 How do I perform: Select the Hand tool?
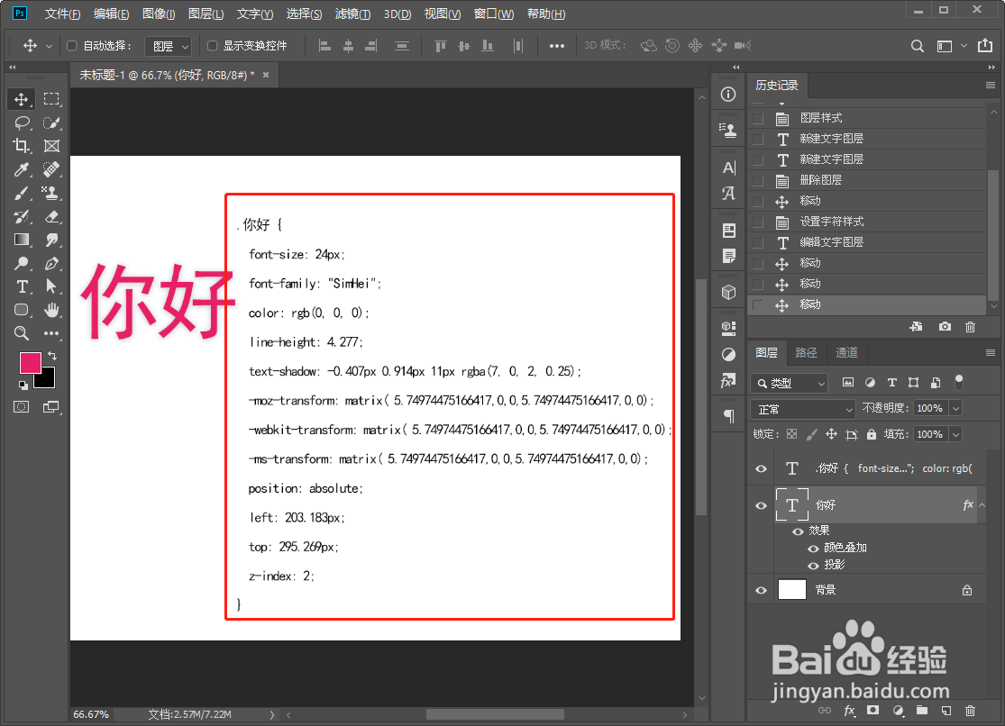51,310
